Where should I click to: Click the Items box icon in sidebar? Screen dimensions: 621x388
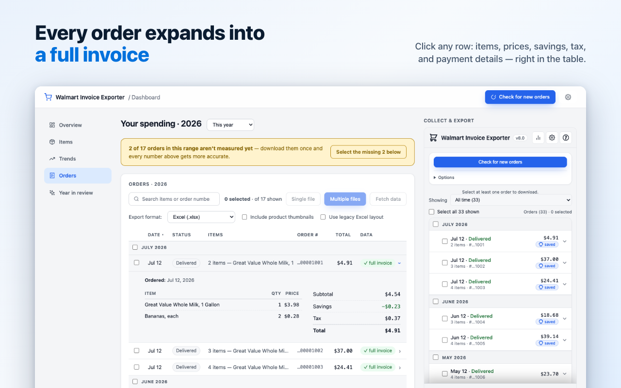point(52,142)
